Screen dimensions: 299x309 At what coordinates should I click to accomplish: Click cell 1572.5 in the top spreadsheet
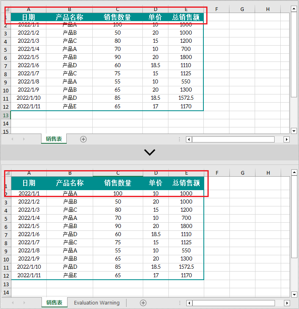tap(186, 98)
